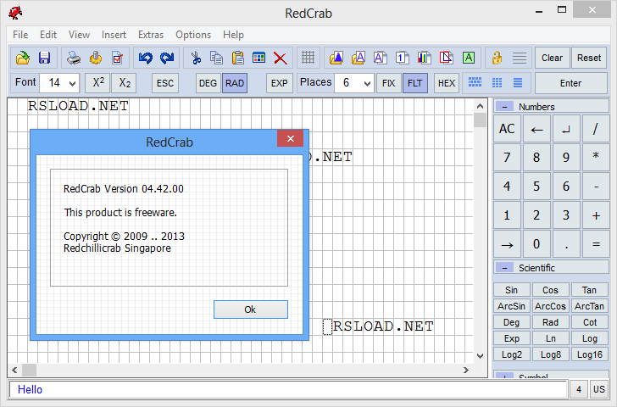This screenshot has width=617, height=407.
Task: Click the blue brick-pattern grid icon
Action: pyautogui.click(x=475, y=82)
